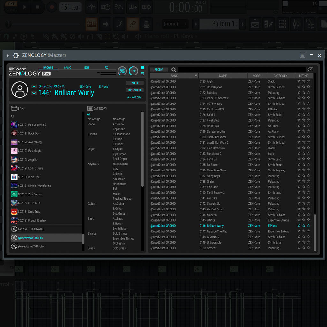Expand the ZENOLOGY window options arrow
Image resolution: width=327 pixels, height=327 pixels.
click(x=8, y=55)
